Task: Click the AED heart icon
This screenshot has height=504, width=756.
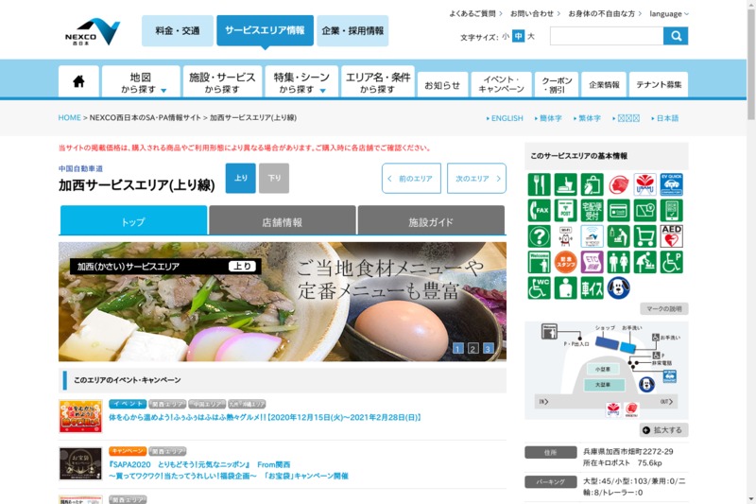Action: 671,236
